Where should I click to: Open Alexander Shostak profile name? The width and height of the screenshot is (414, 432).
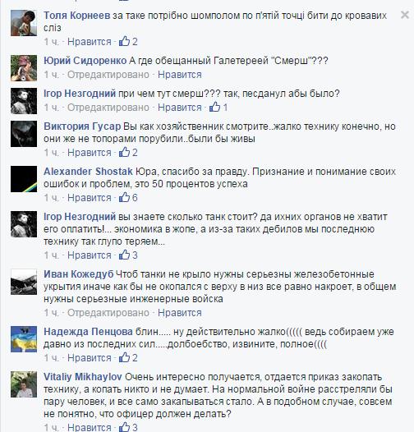(88, 172)
